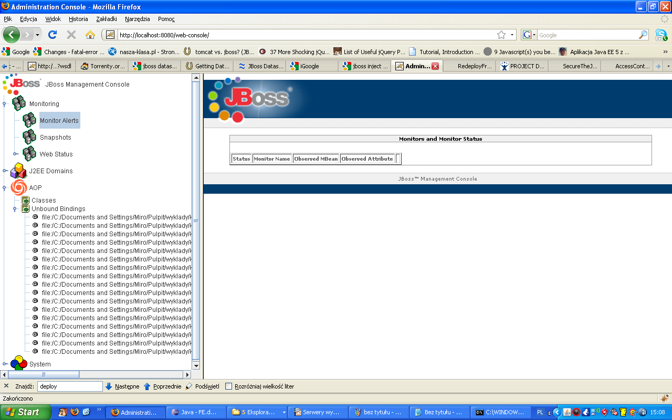Click the AOP spiral icon

[19, 187]
